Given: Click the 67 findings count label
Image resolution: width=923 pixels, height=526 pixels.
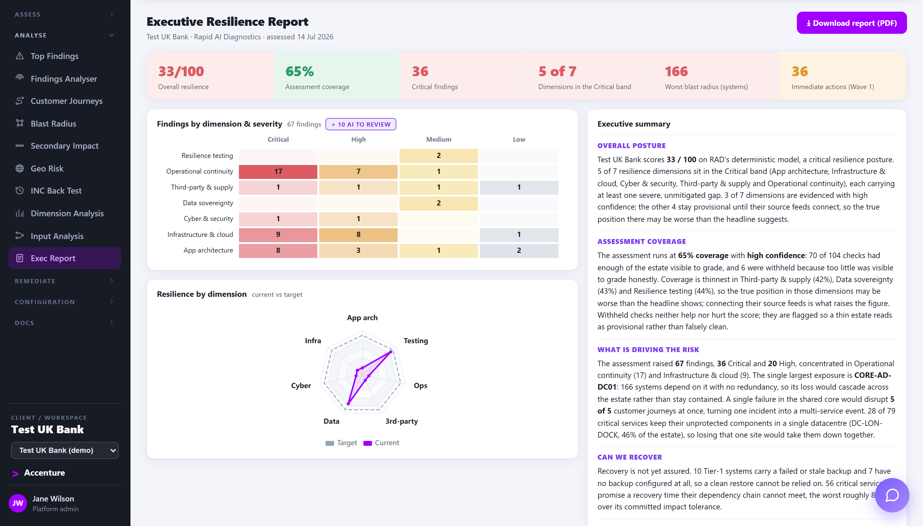Looking at the screenshot, I should (304, 124).
